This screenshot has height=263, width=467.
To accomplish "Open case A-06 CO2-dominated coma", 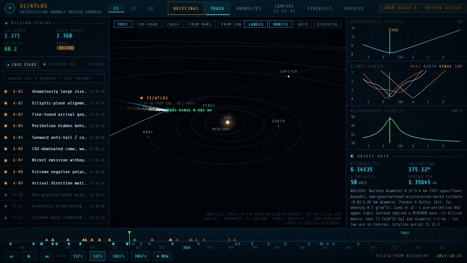I will point(54,149).
